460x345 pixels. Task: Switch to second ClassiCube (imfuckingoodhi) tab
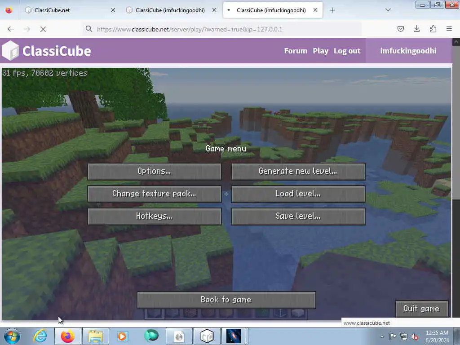pyautogui.click(x=171, y=10)
